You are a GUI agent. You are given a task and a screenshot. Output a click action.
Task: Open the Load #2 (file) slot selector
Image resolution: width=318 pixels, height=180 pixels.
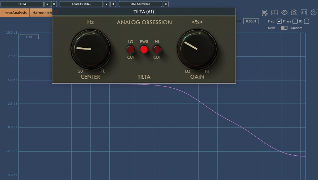coord(81,4)
